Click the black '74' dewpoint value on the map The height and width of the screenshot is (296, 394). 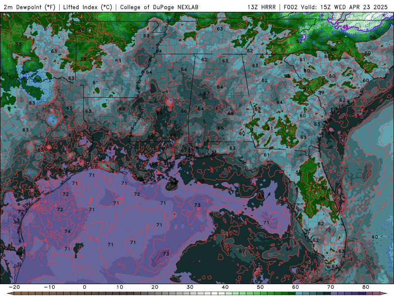[67, 231]
